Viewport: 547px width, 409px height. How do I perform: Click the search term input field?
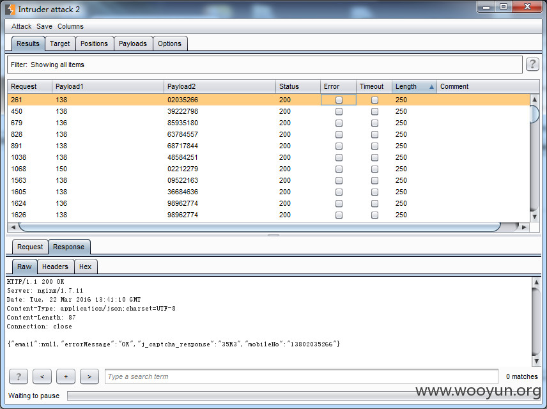(302, 376)
